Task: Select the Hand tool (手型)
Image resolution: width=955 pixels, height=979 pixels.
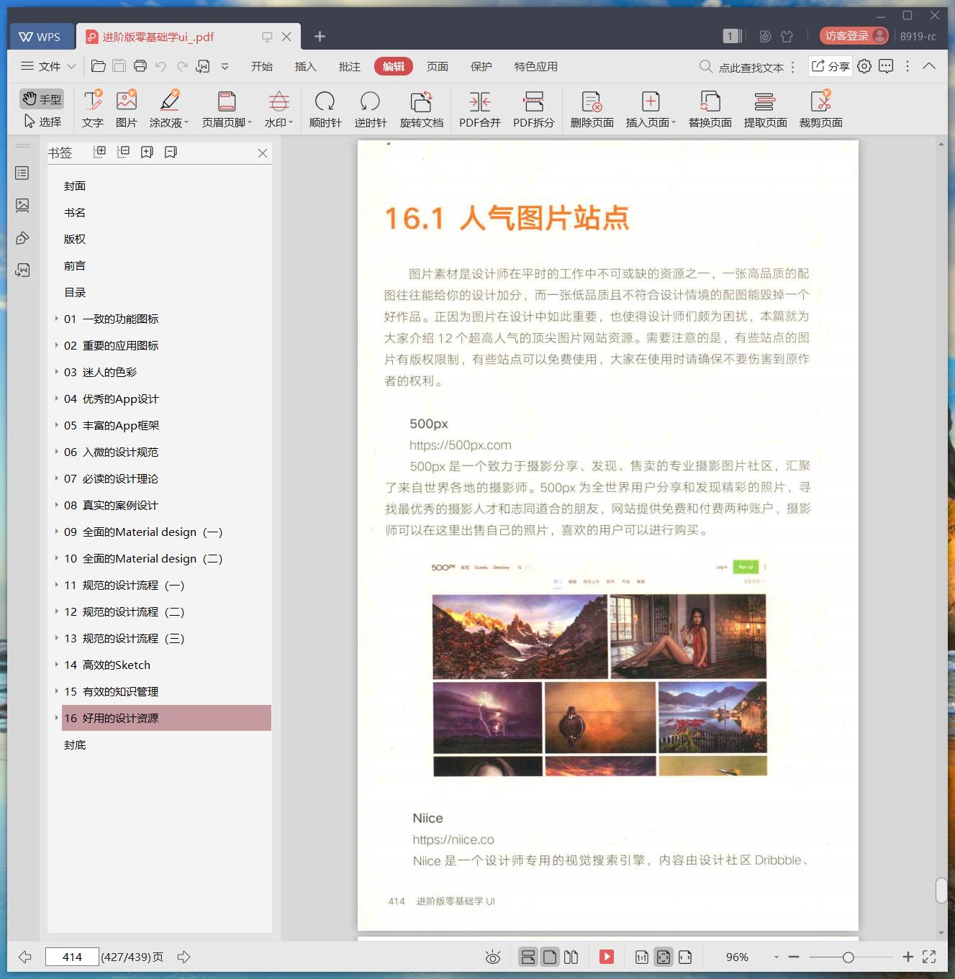Action: [42, 99]
